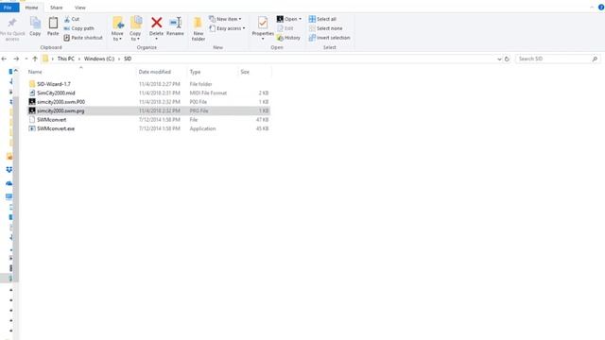Collapse the ribbon with the chevron
This screenshot has width=605, height=340.
pos(592,8)
